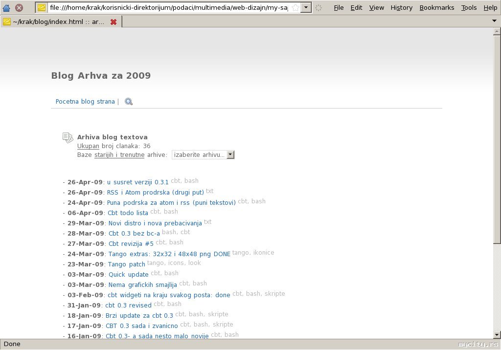Image resolution: width=501 pixels, height=350 pixels.
Task: Open the tab list dropdown arrow
Action: 494,21
